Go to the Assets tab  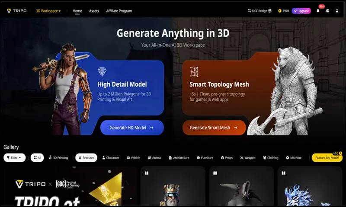click(x=94, y=11)
